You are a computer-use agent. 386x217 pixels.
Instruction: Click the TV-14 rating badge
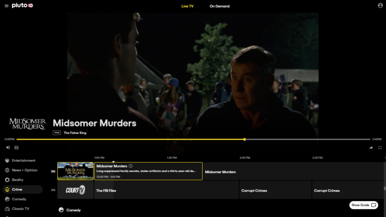57,133
